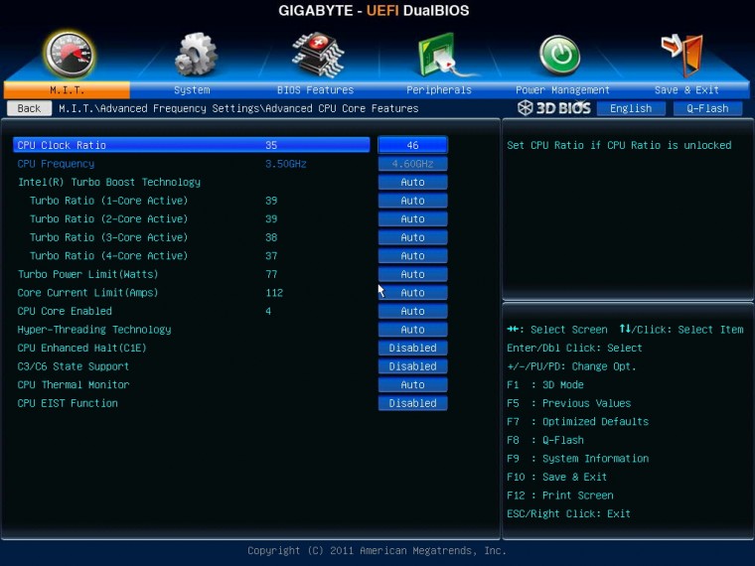Viewport: 755px width, 566px height.
Task: Click the F1 3D Mode help line
Action: (x=545, y=385)
